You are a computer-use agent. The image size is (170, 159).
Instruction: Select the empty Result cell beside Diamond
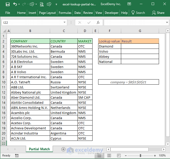tap(140, 46)
